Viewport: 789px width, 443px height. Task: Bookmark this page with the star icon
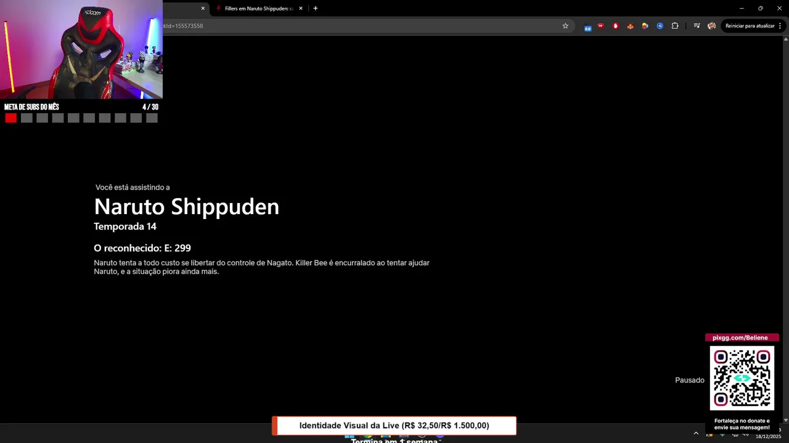click(565, 26)
